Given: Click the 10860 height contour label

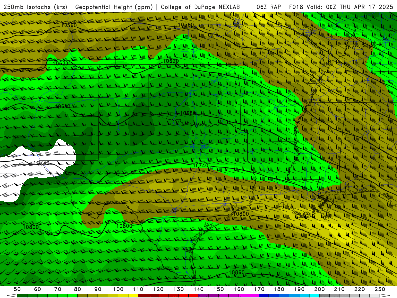Looking at the screenshot, I should click(237, 272).
